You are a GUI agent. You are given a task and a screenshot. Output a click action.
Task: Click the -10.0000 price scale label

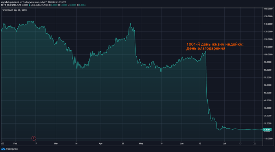click(x=268, y=139)
